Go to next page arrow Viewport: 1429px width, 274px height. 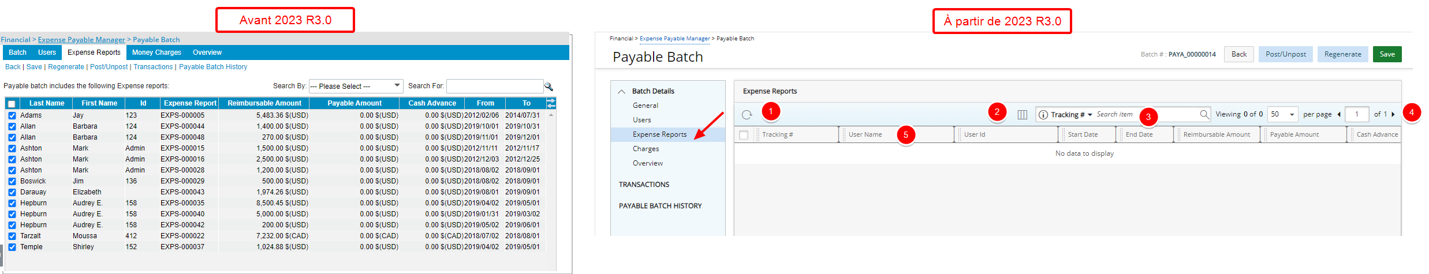[1393, 114]
